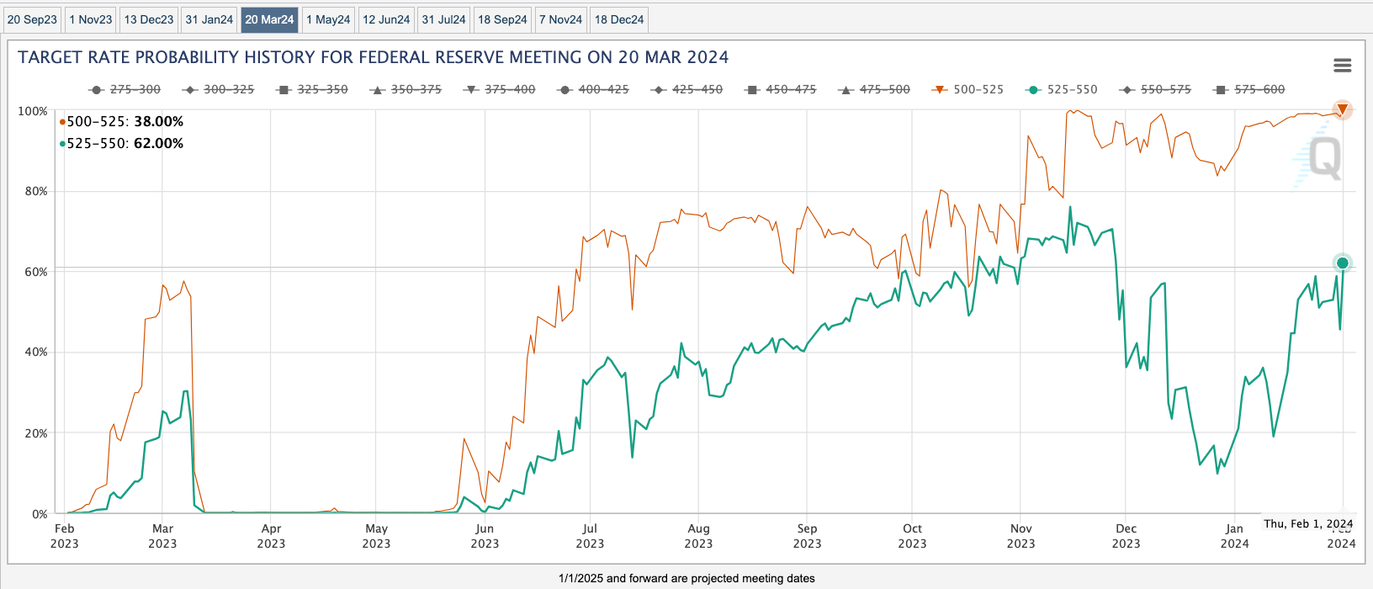Click the Jul 2023 x-axis label
The image size is (1373, 589).
point(590,536)
